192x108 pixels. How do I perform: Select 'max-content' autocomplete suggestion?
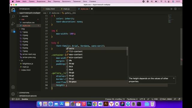point(96,55)
